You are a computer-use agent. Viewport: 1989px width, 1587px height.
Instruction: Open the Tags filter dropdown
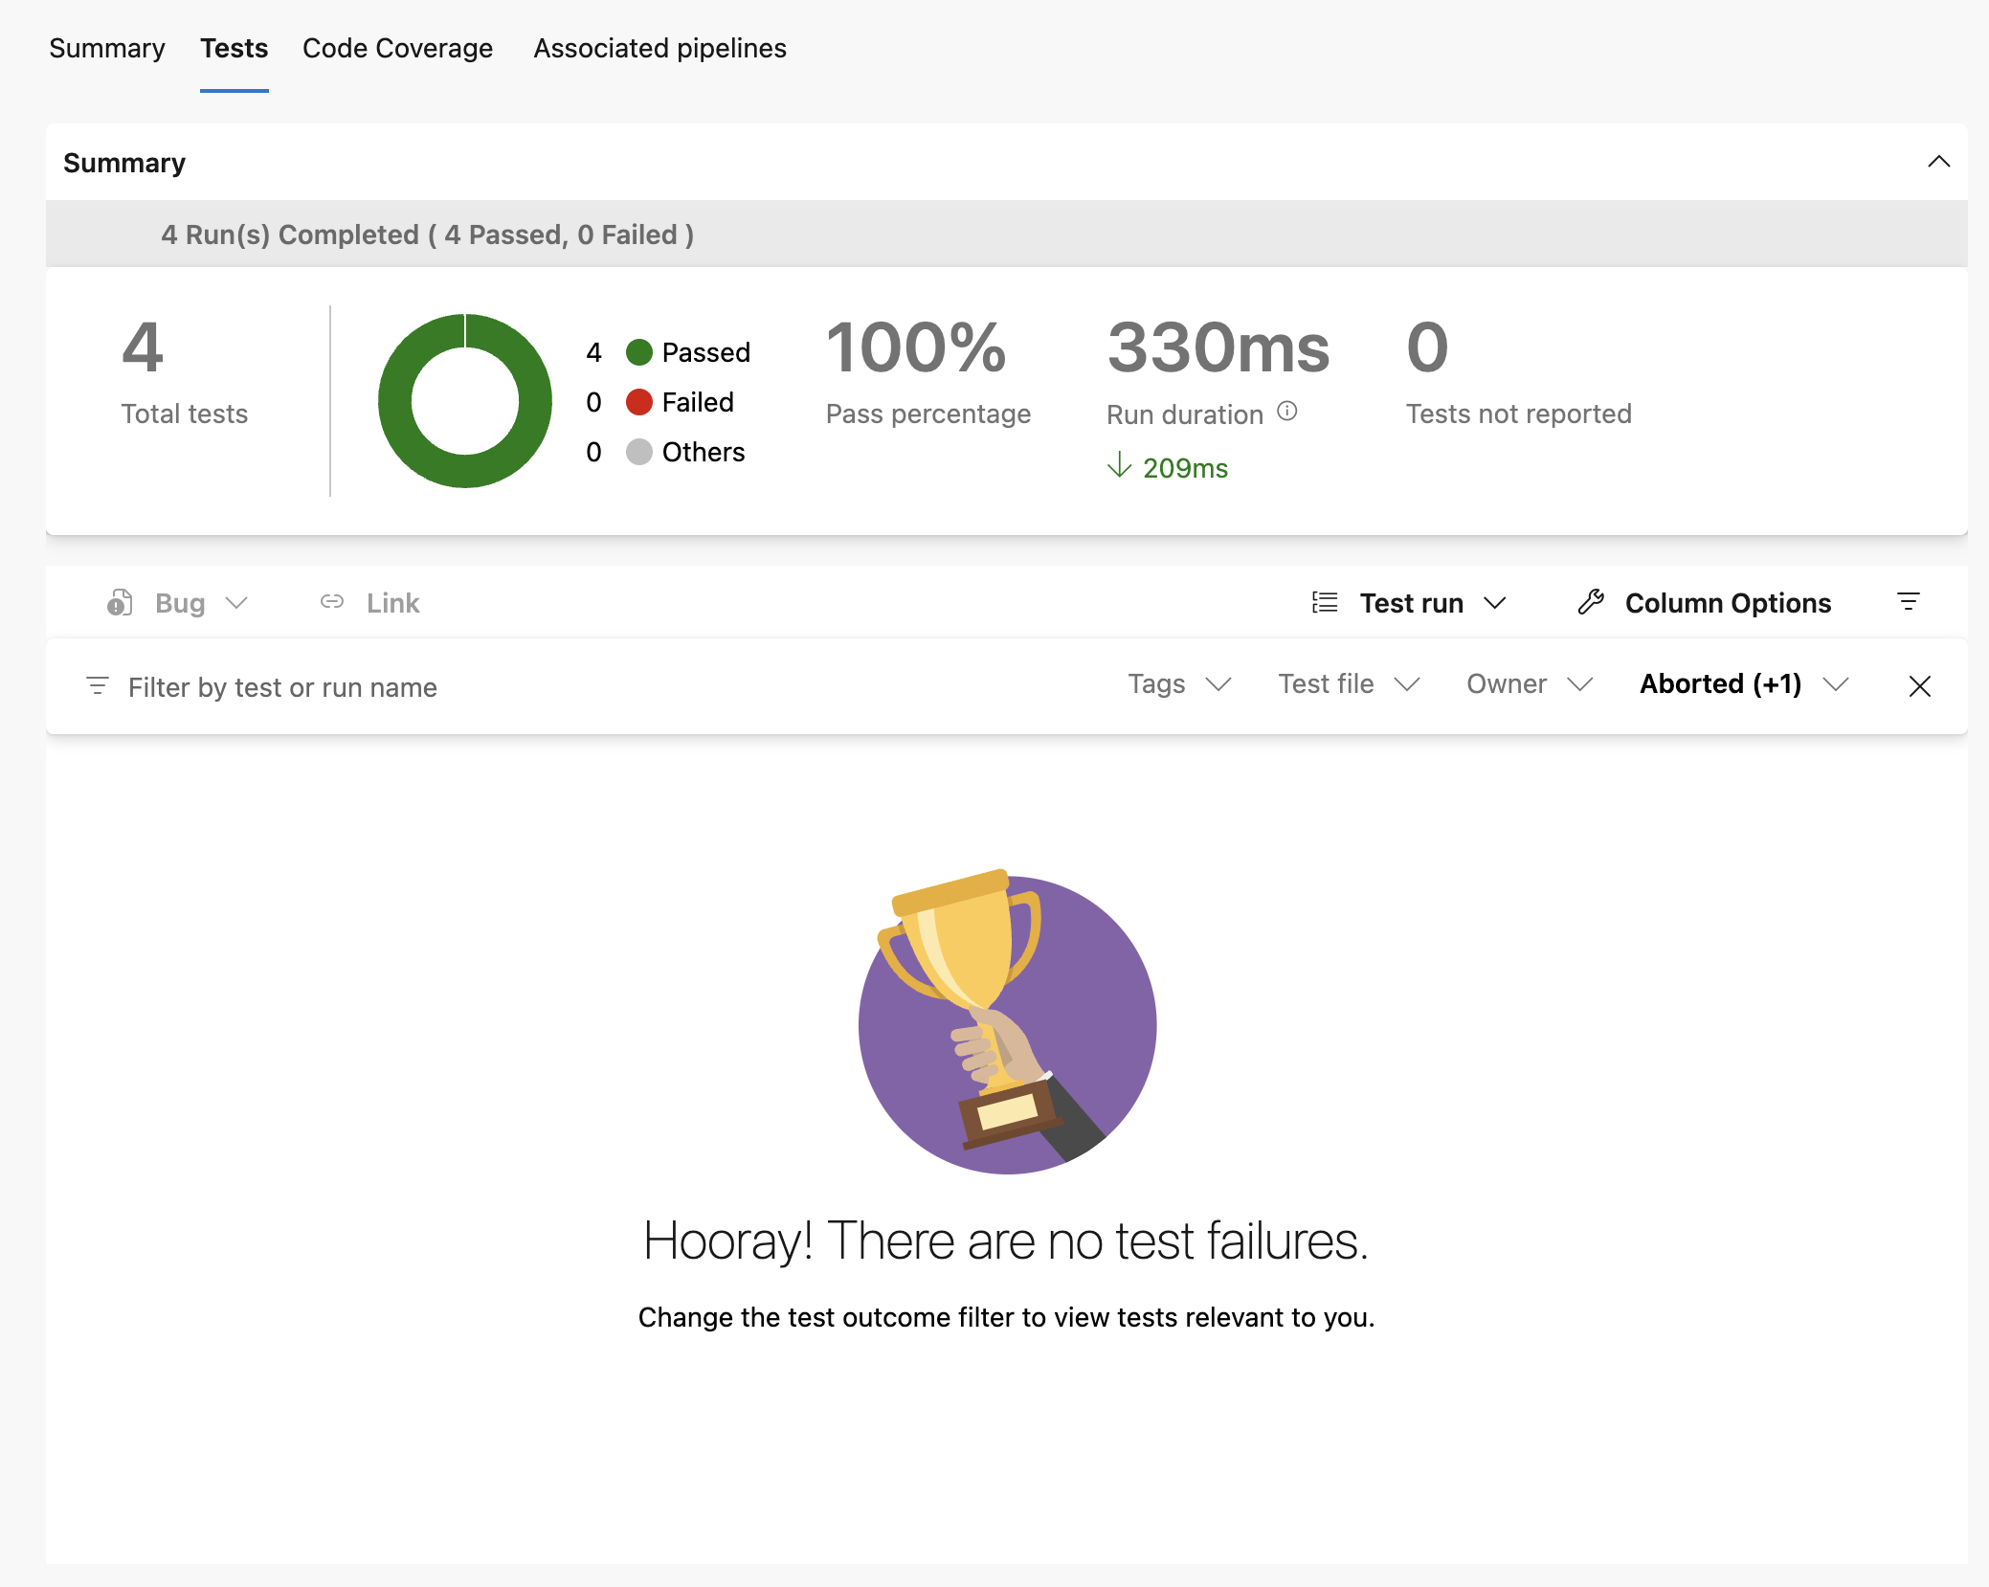[1179, 684]
